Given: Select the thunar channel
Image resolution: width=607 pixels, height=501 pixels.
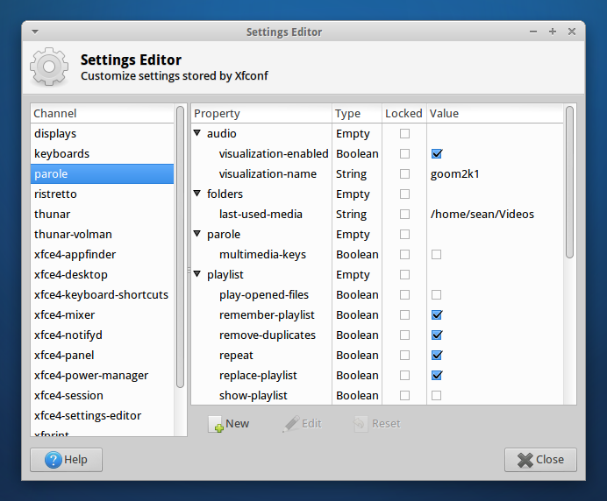Looking at the screenshot, I should tap(103, 215).
